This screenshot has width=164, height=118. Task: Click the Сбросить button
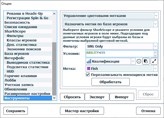tap(72, 97)
